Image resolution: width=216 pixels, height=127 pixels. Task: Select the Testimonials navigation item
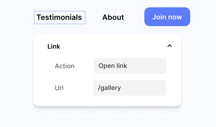point(59,17)
